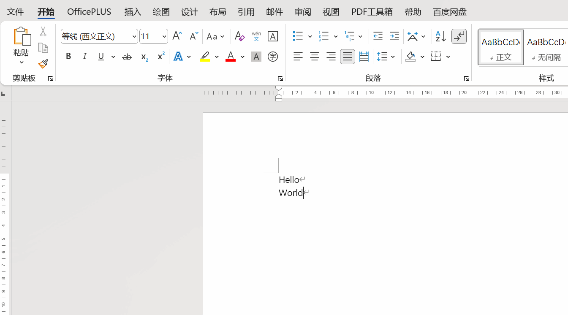Open the 布局 ribbon tab
The image size is (568, 315).
[x=217, y=12]
